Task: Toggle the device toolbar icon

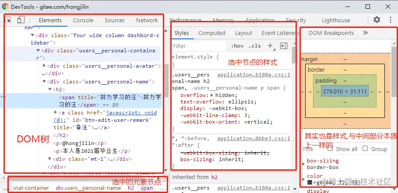Action: [21, 20]
